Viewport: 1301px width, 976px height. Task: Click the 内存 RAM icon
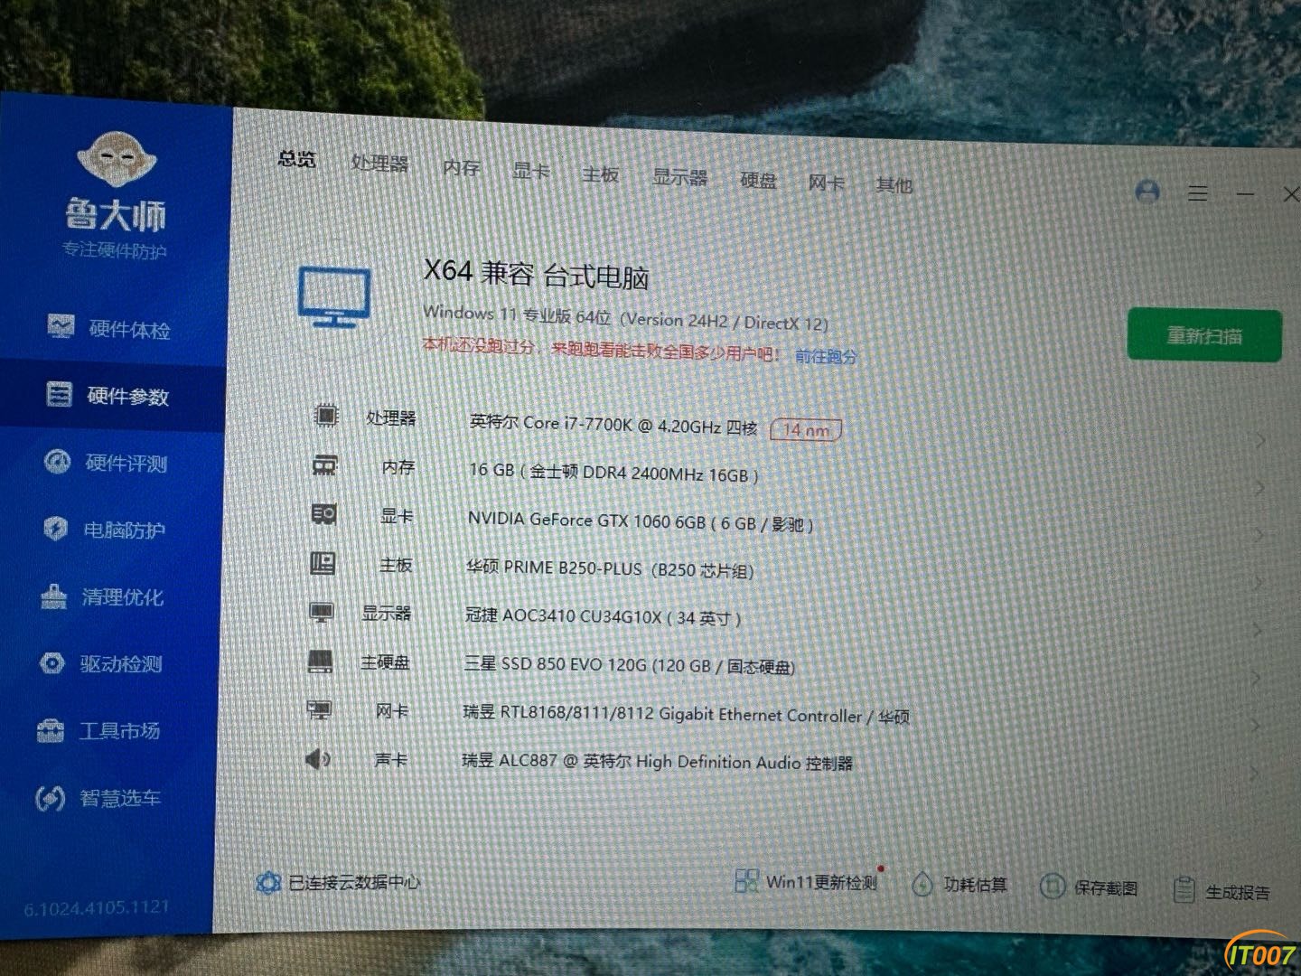point(324,465)
